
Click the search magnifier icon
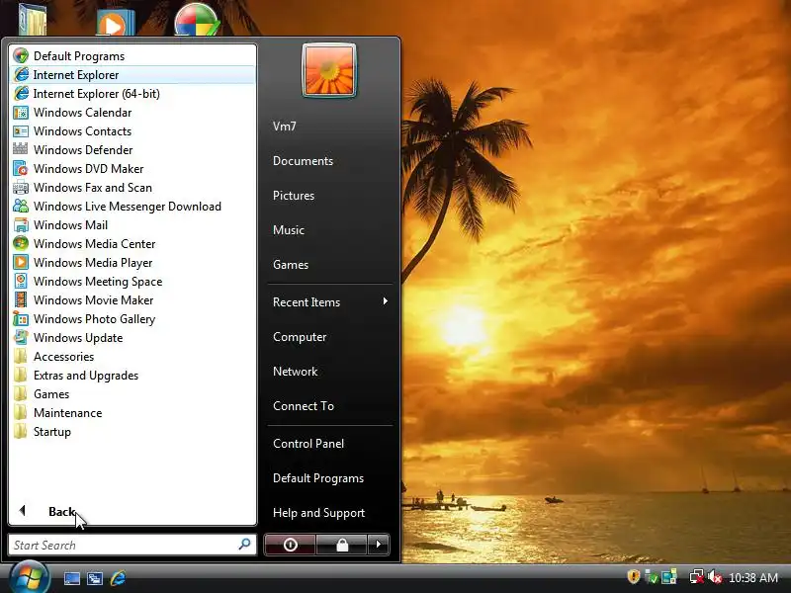244,545
